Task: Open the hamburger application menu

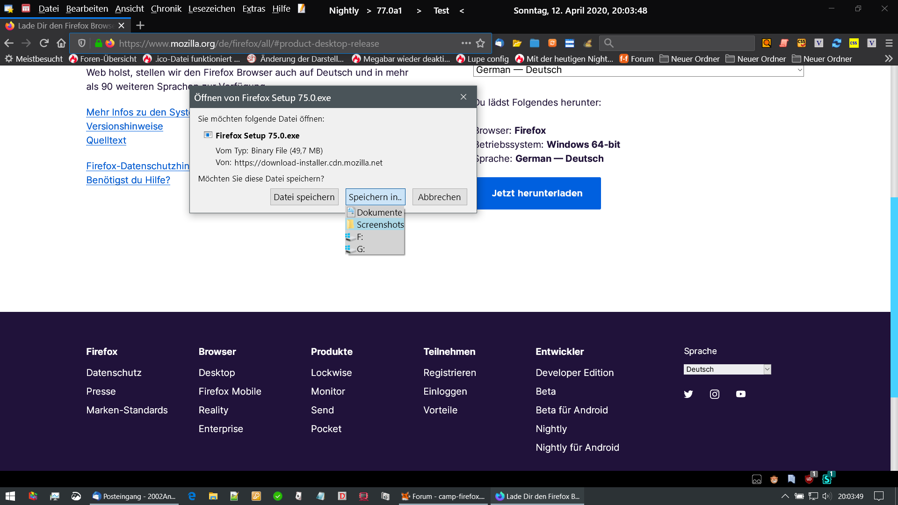Action: coord(889,43)
